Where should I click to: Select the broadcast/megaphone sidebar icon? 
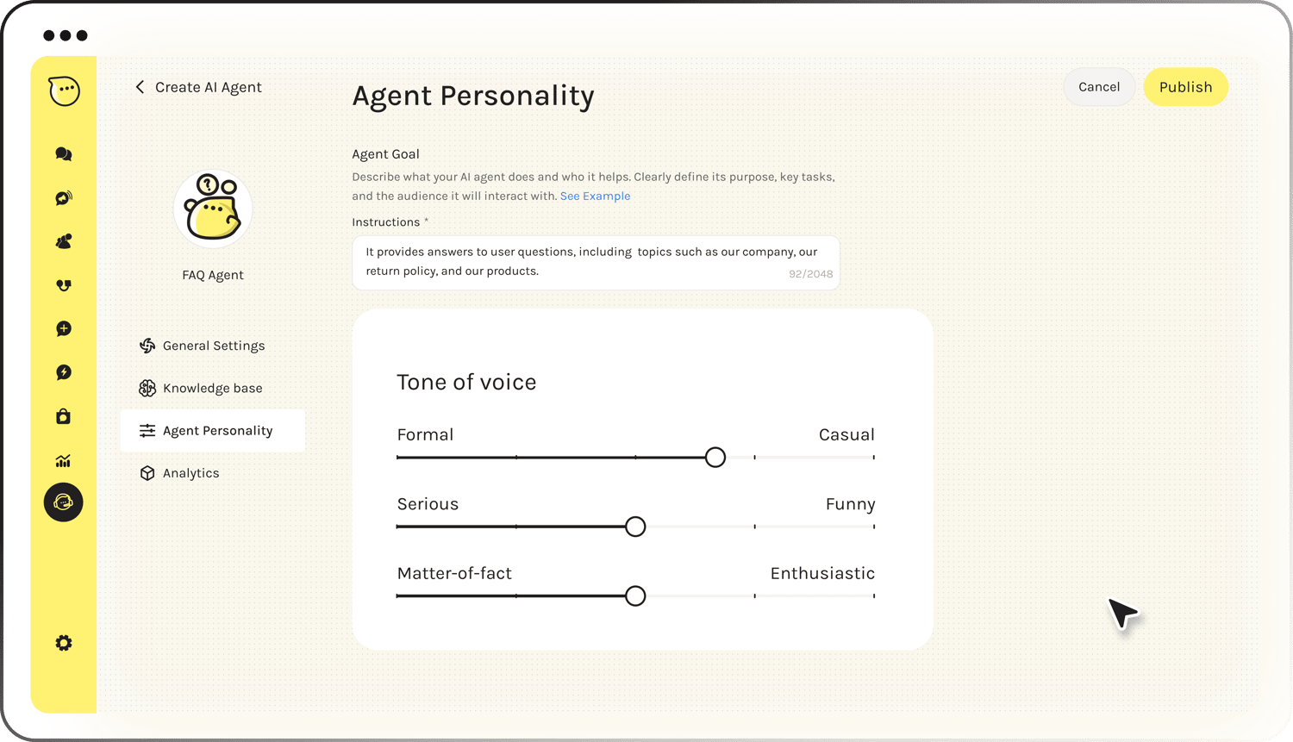click(x=63, y=197)
